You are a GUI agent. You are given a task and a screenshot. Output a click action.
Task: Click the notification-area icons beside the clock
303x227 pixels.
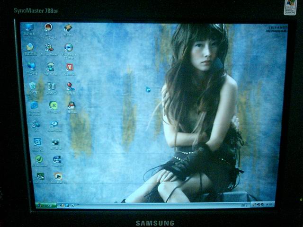258,204
